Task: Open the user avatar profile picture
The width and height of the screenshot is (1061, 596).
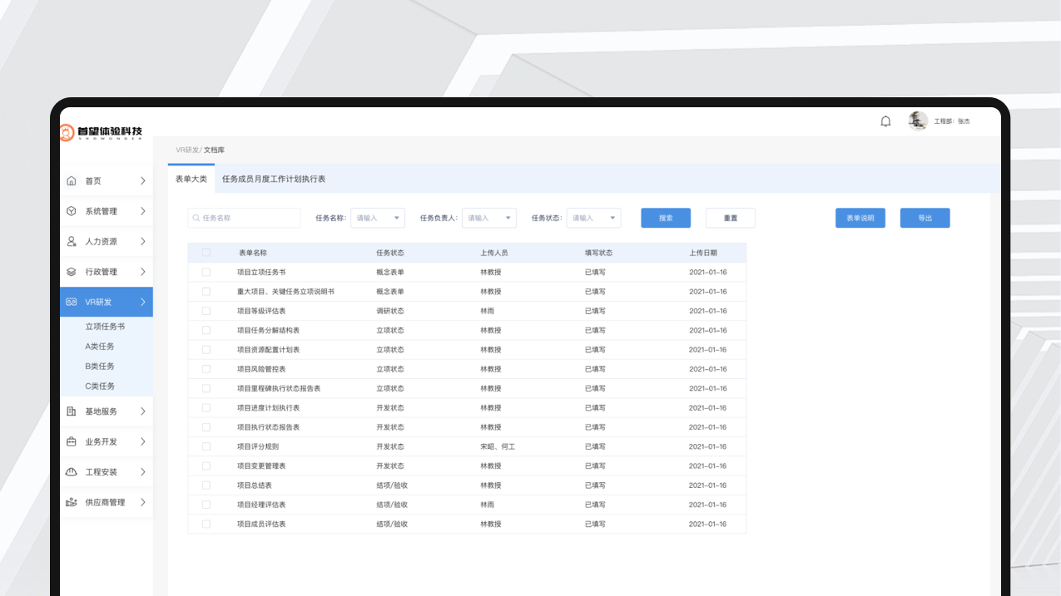Action: pos(918,121)
